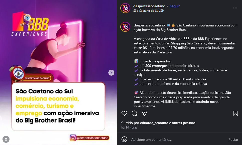Open emoji picker in comment field
242x145 pixels.
tap(124, 140)
